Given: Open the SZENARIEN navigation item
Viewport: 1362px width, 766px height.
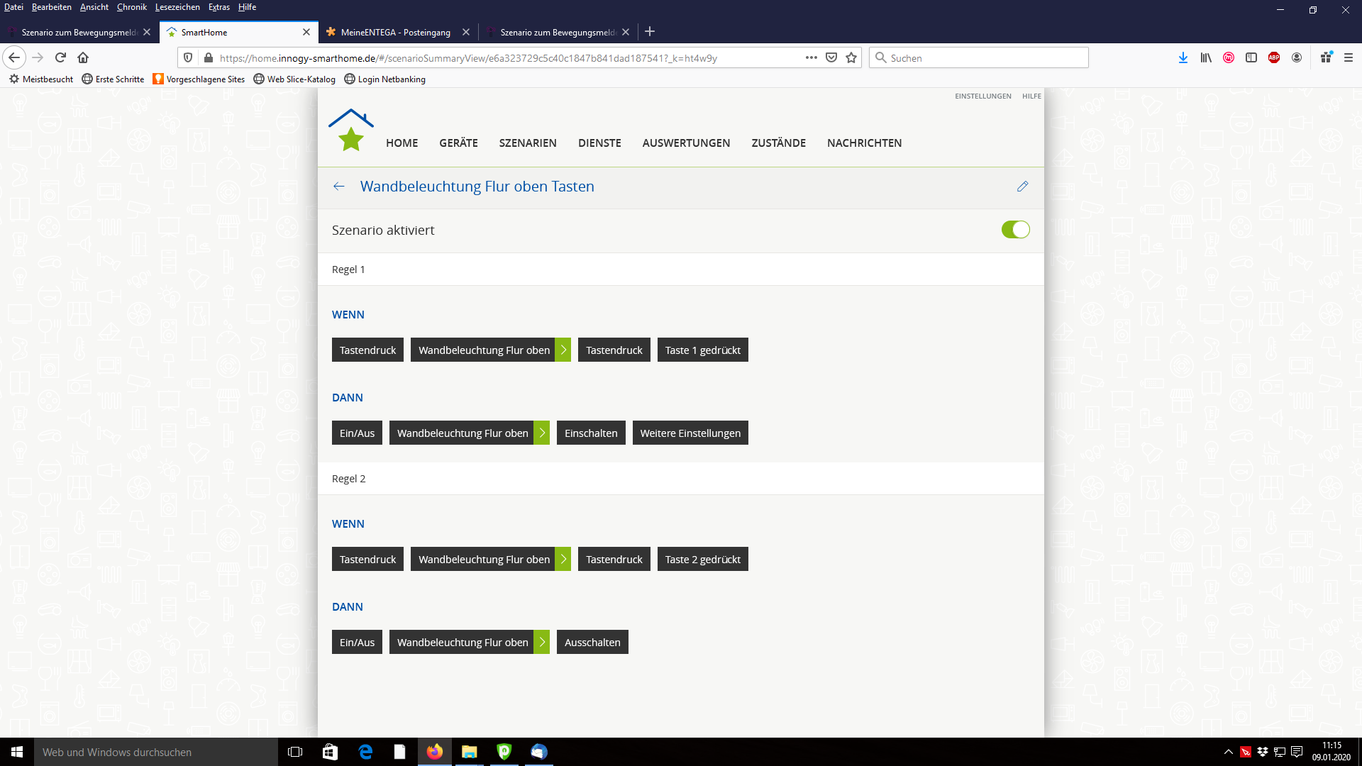Looking at the screenshot, I should pos(528,143).
